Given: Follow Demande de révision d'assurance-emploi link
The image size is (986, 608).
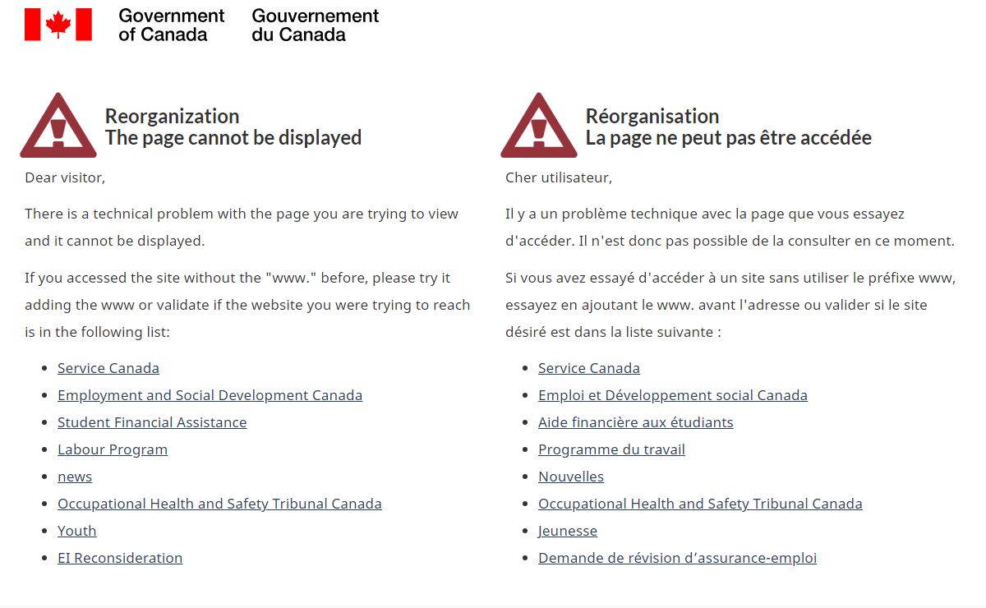Looking at the screenshot, I should point(677,558).
